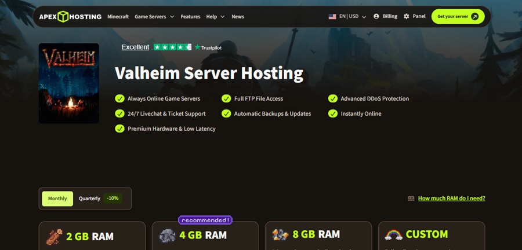
Task: Open How much RAM do I need link
Action: click(451, 198)
